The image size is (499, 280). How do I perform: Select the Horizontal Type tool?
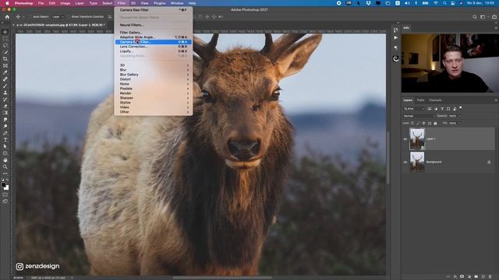[5, 140]
